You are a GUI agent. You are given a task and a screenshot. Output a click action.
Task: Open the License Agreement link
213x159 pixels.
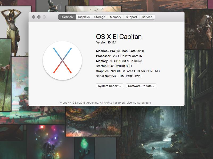point(139,103)
